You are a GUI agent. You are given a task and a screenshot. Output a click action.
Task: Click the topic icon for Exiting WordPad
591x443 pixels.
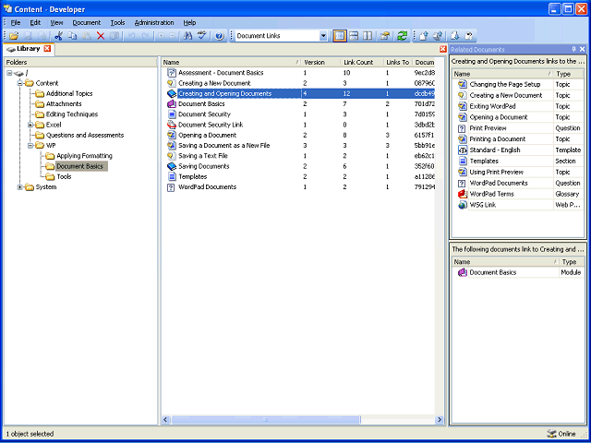[463, 106]
